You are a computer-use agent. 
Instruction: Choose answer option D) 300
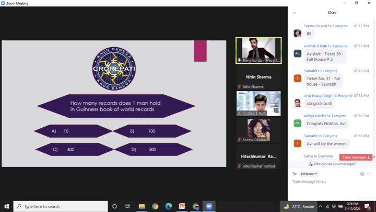(154, 150)
